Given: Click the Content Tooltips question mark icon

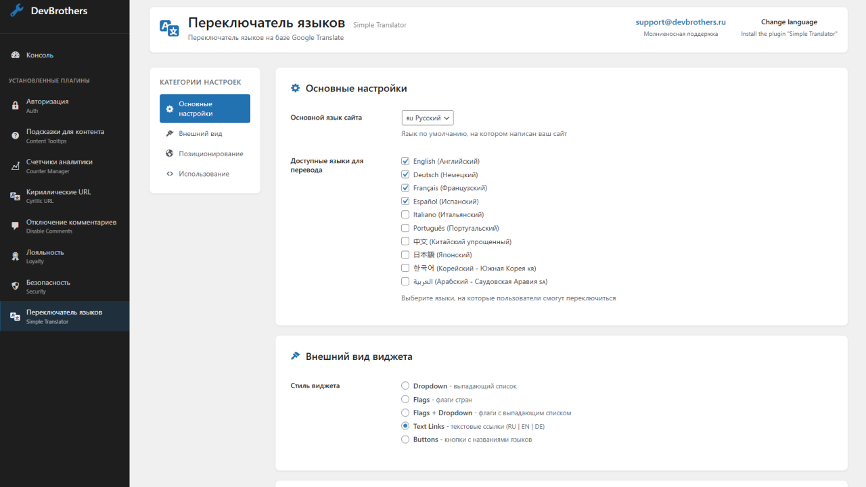Looking at the screenshot, I should tap(15, 136).
